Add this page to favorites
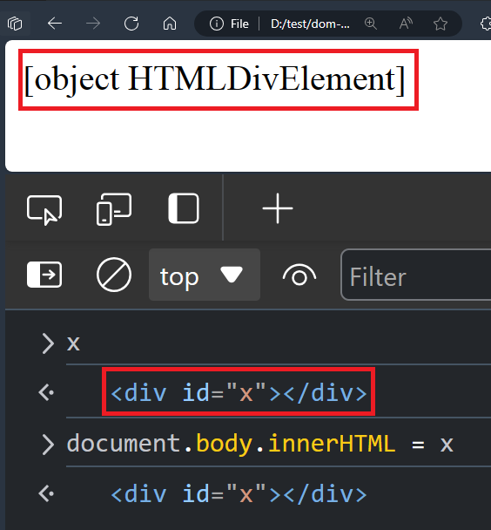This screenshot has height=530, width=491. (441, 24)
